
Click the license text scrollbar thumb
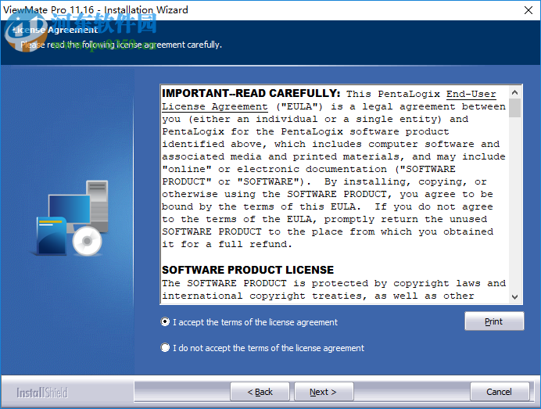(514, 108)
